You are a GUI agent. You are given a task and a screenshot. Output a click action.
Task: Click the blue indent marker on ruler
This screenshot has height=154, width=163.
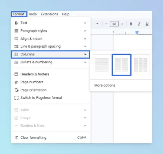(x=137, y=32)
